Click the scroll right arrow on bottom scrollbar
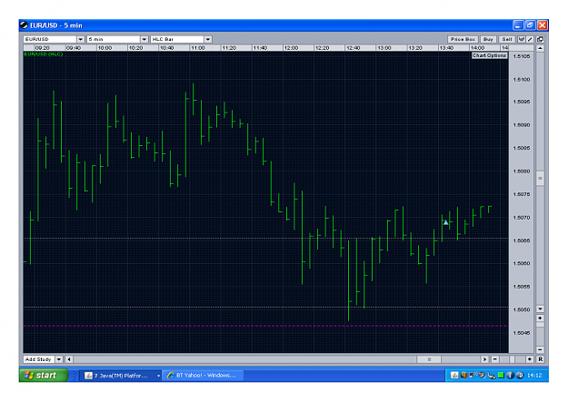 click(x=484, y=359)
